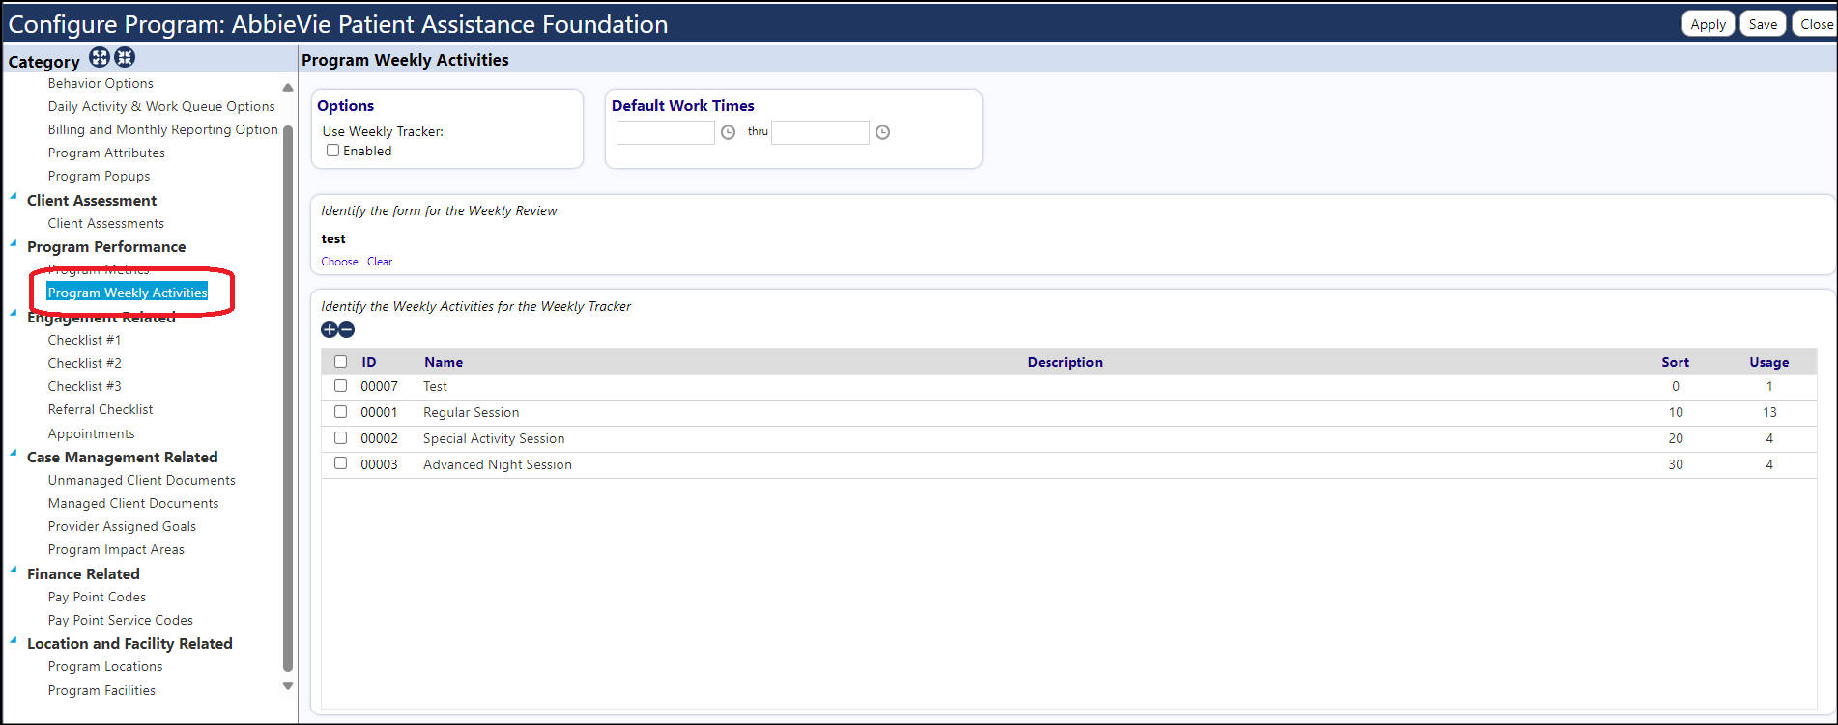
Task: Open Pay Point Service Codes
Action: click(x=121, y=621)
